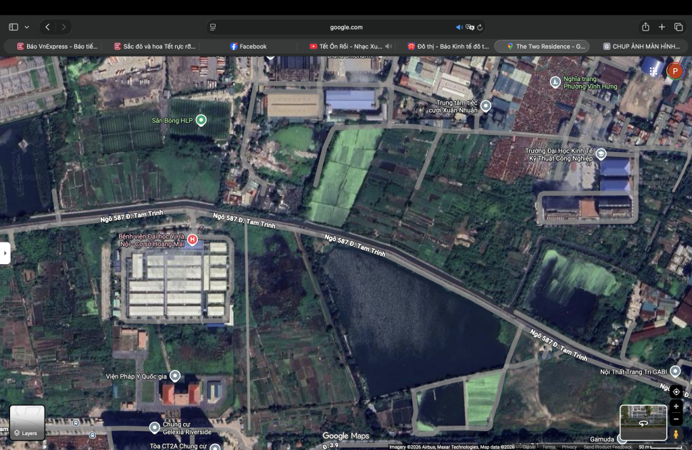The image size is (692, 450).
Task: Select The Two Residence Google Maps tab
Action: point(542,47)
